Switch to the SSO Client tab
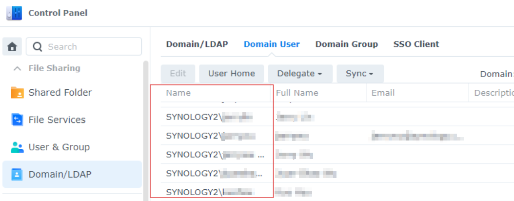Image resolution: width=514 pixels, height=201 pixels. point(416,44)
